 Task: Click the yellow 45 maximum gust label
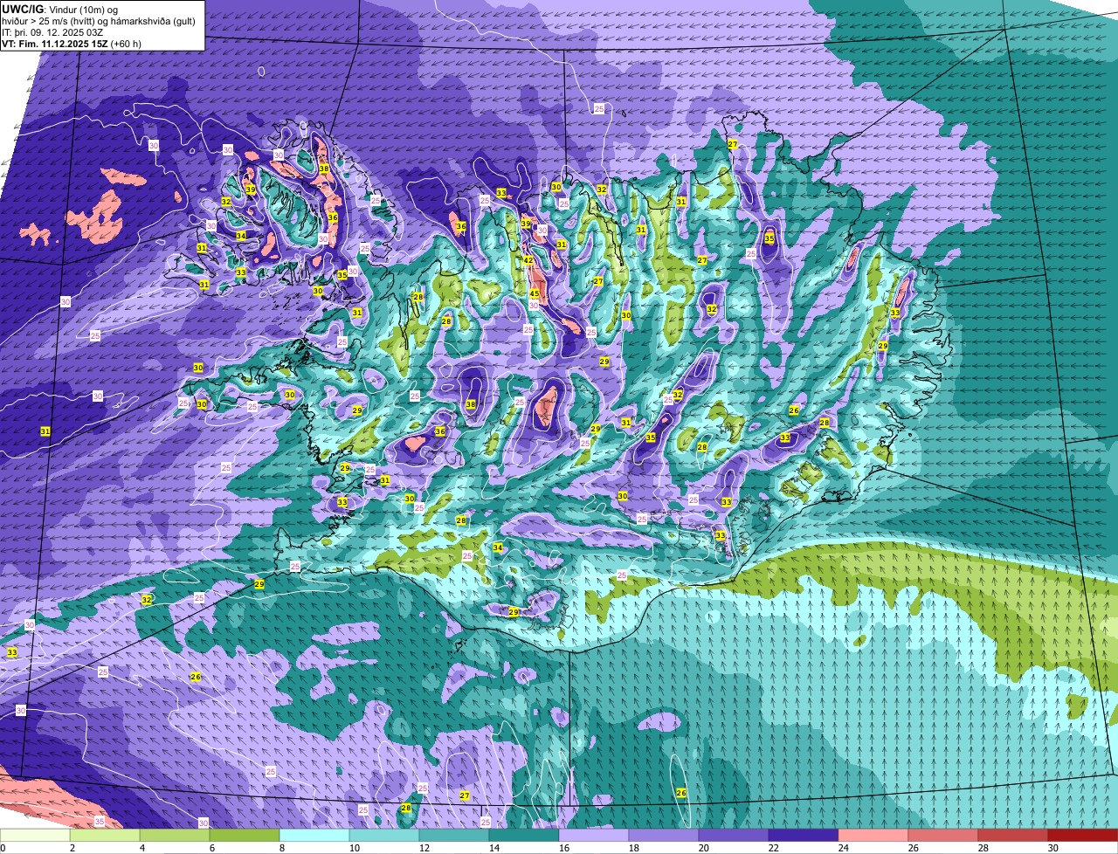click(534, 294)
